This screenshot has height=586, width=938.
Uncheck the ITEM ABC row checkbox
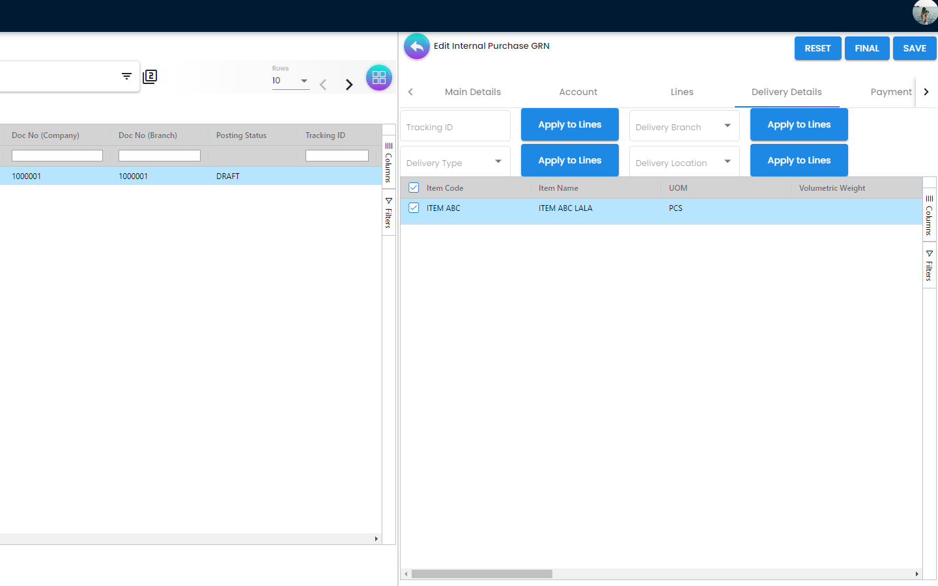click(414, 208)
